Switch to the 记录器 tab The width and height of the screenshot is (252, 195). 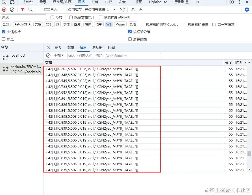click(x=181, y=2)
